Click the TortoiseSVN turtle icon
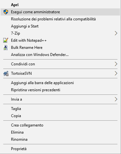This screenshot has width=121, height=154. coord(6,73)
